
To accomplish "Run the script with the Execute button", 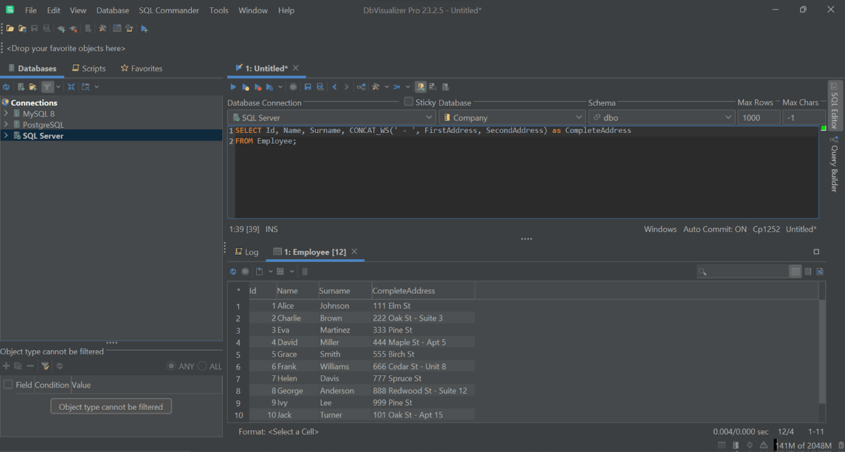I will pyautogui.click(x=233, y=86).
